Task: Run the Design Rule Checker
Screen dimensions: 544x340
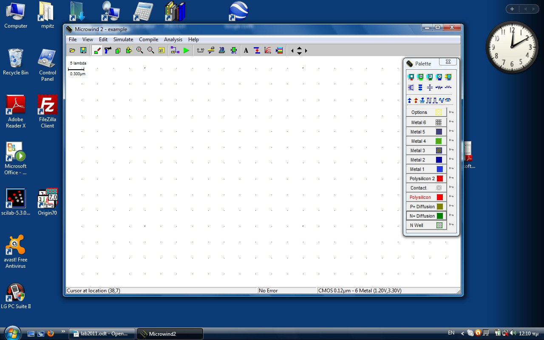Action: [233, 51]
